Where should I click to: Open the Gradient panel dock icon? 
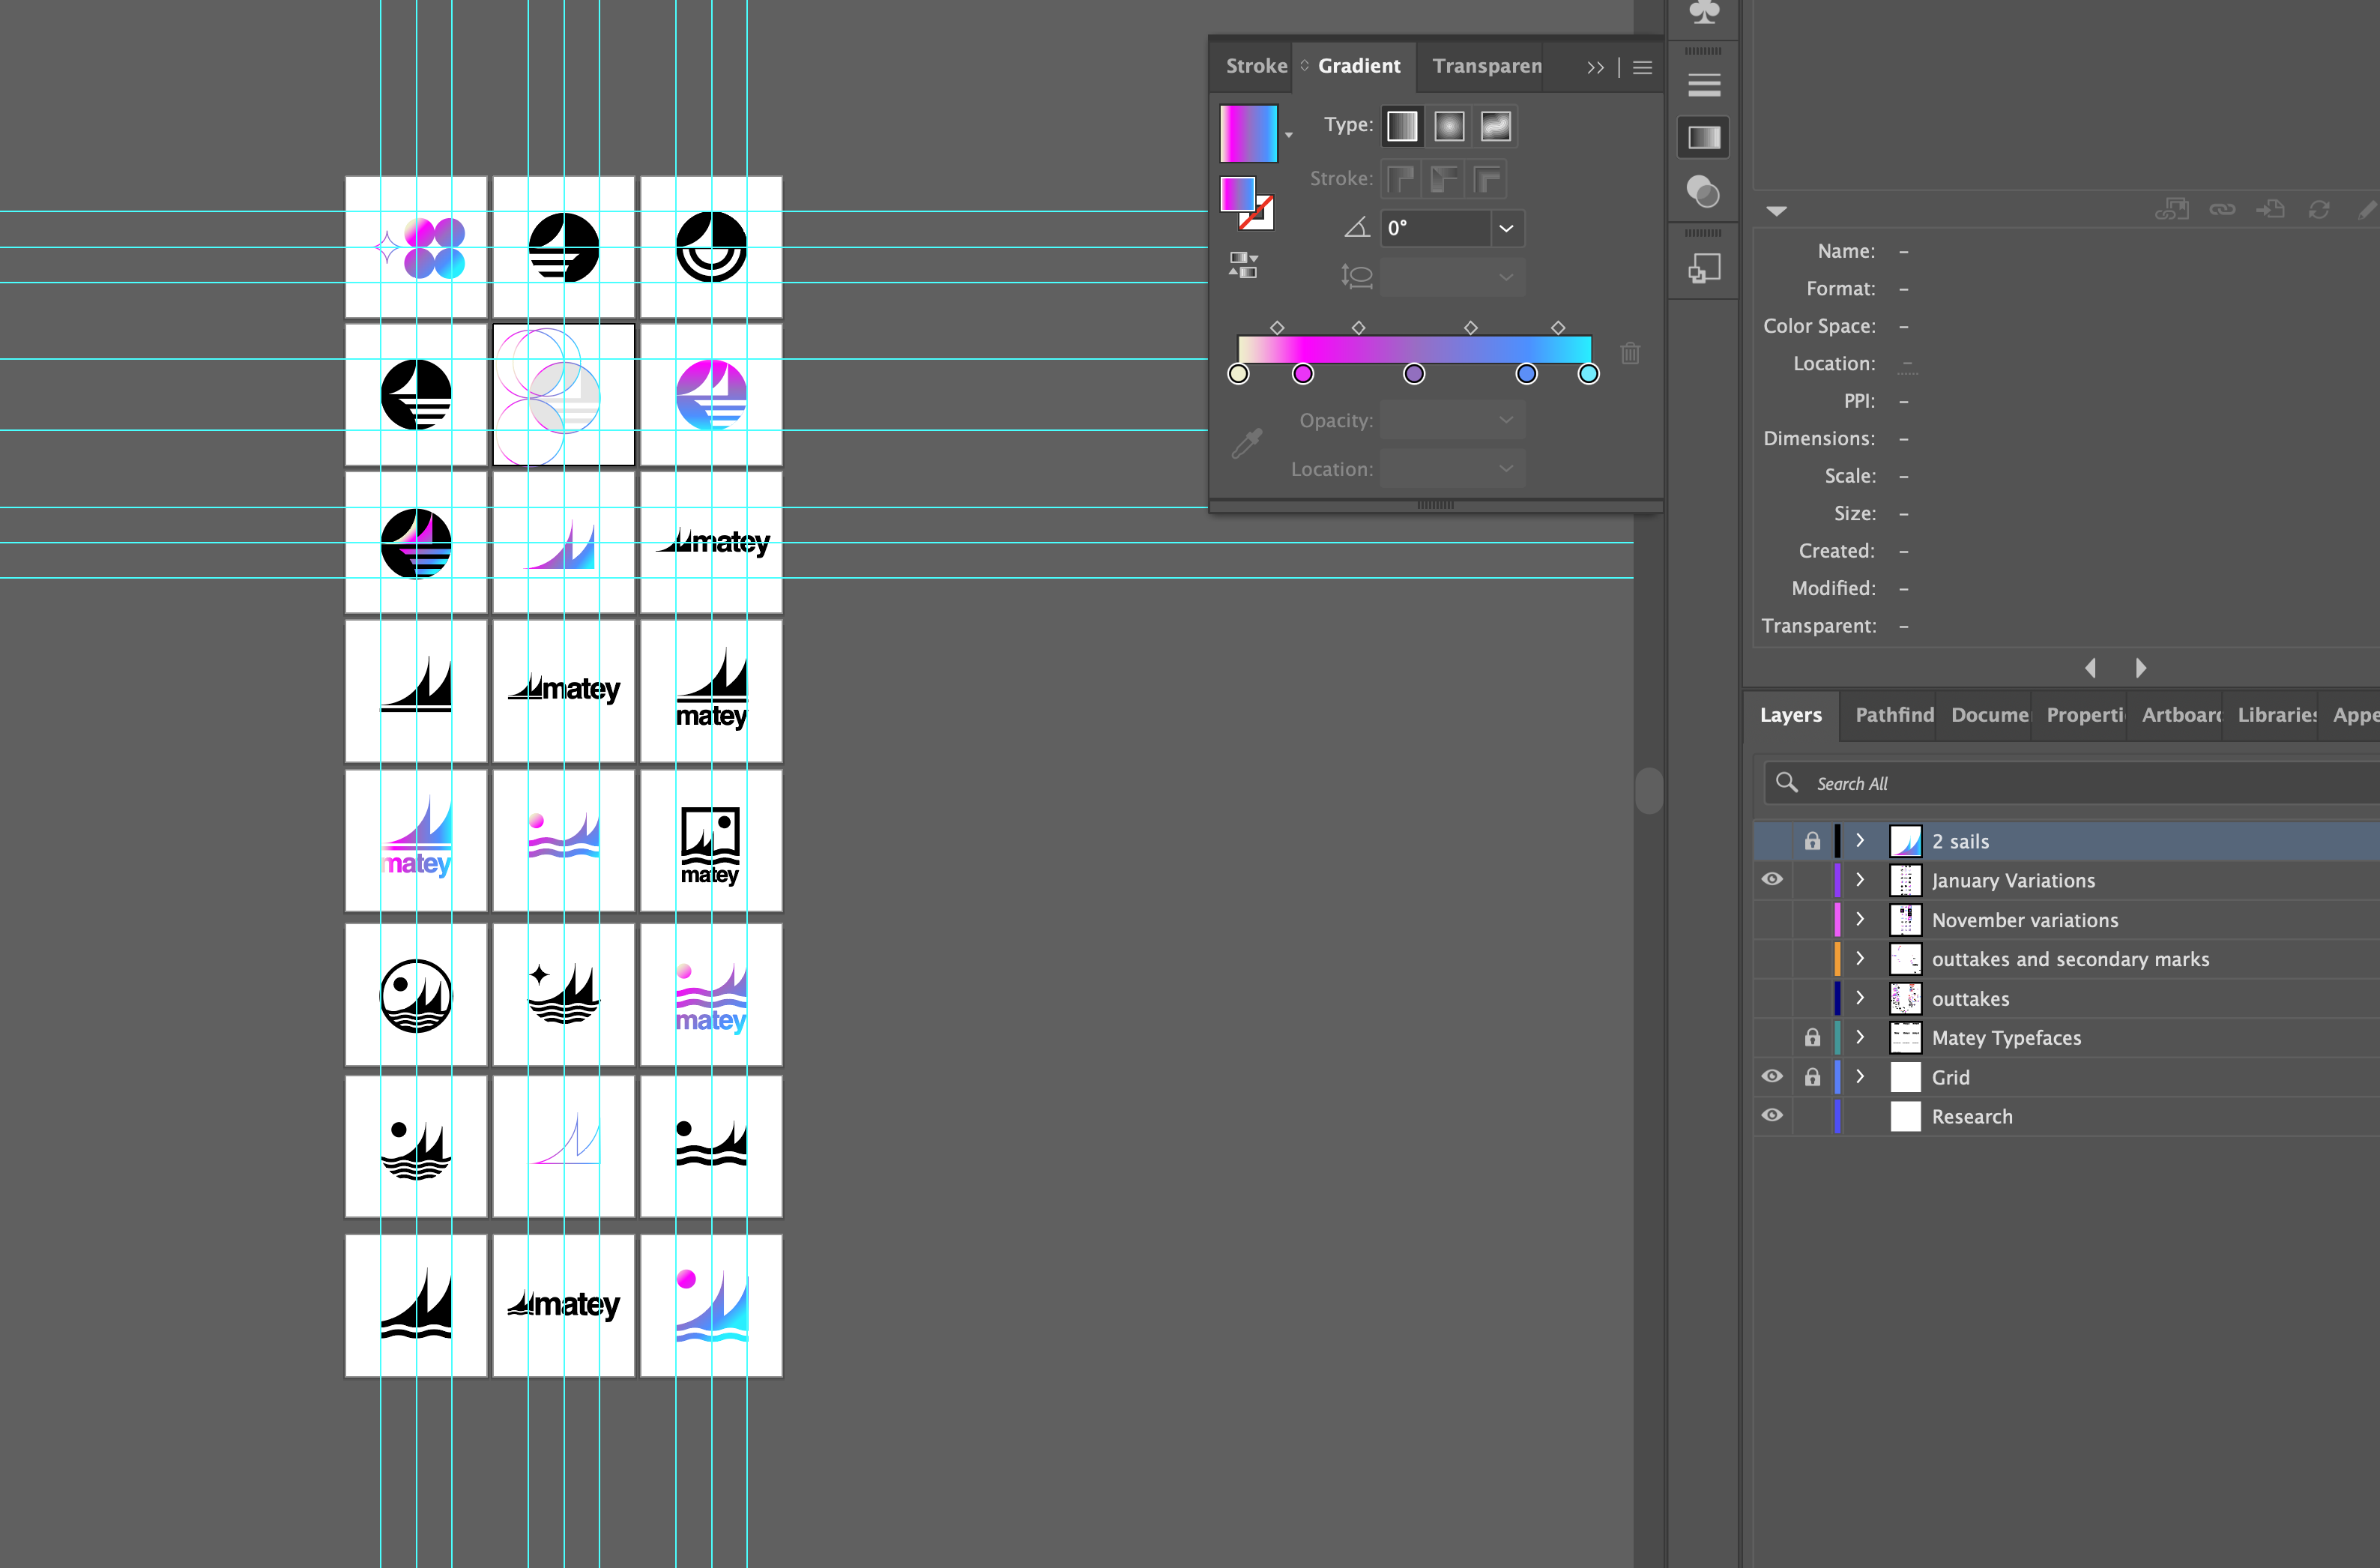coord(1704,137)
